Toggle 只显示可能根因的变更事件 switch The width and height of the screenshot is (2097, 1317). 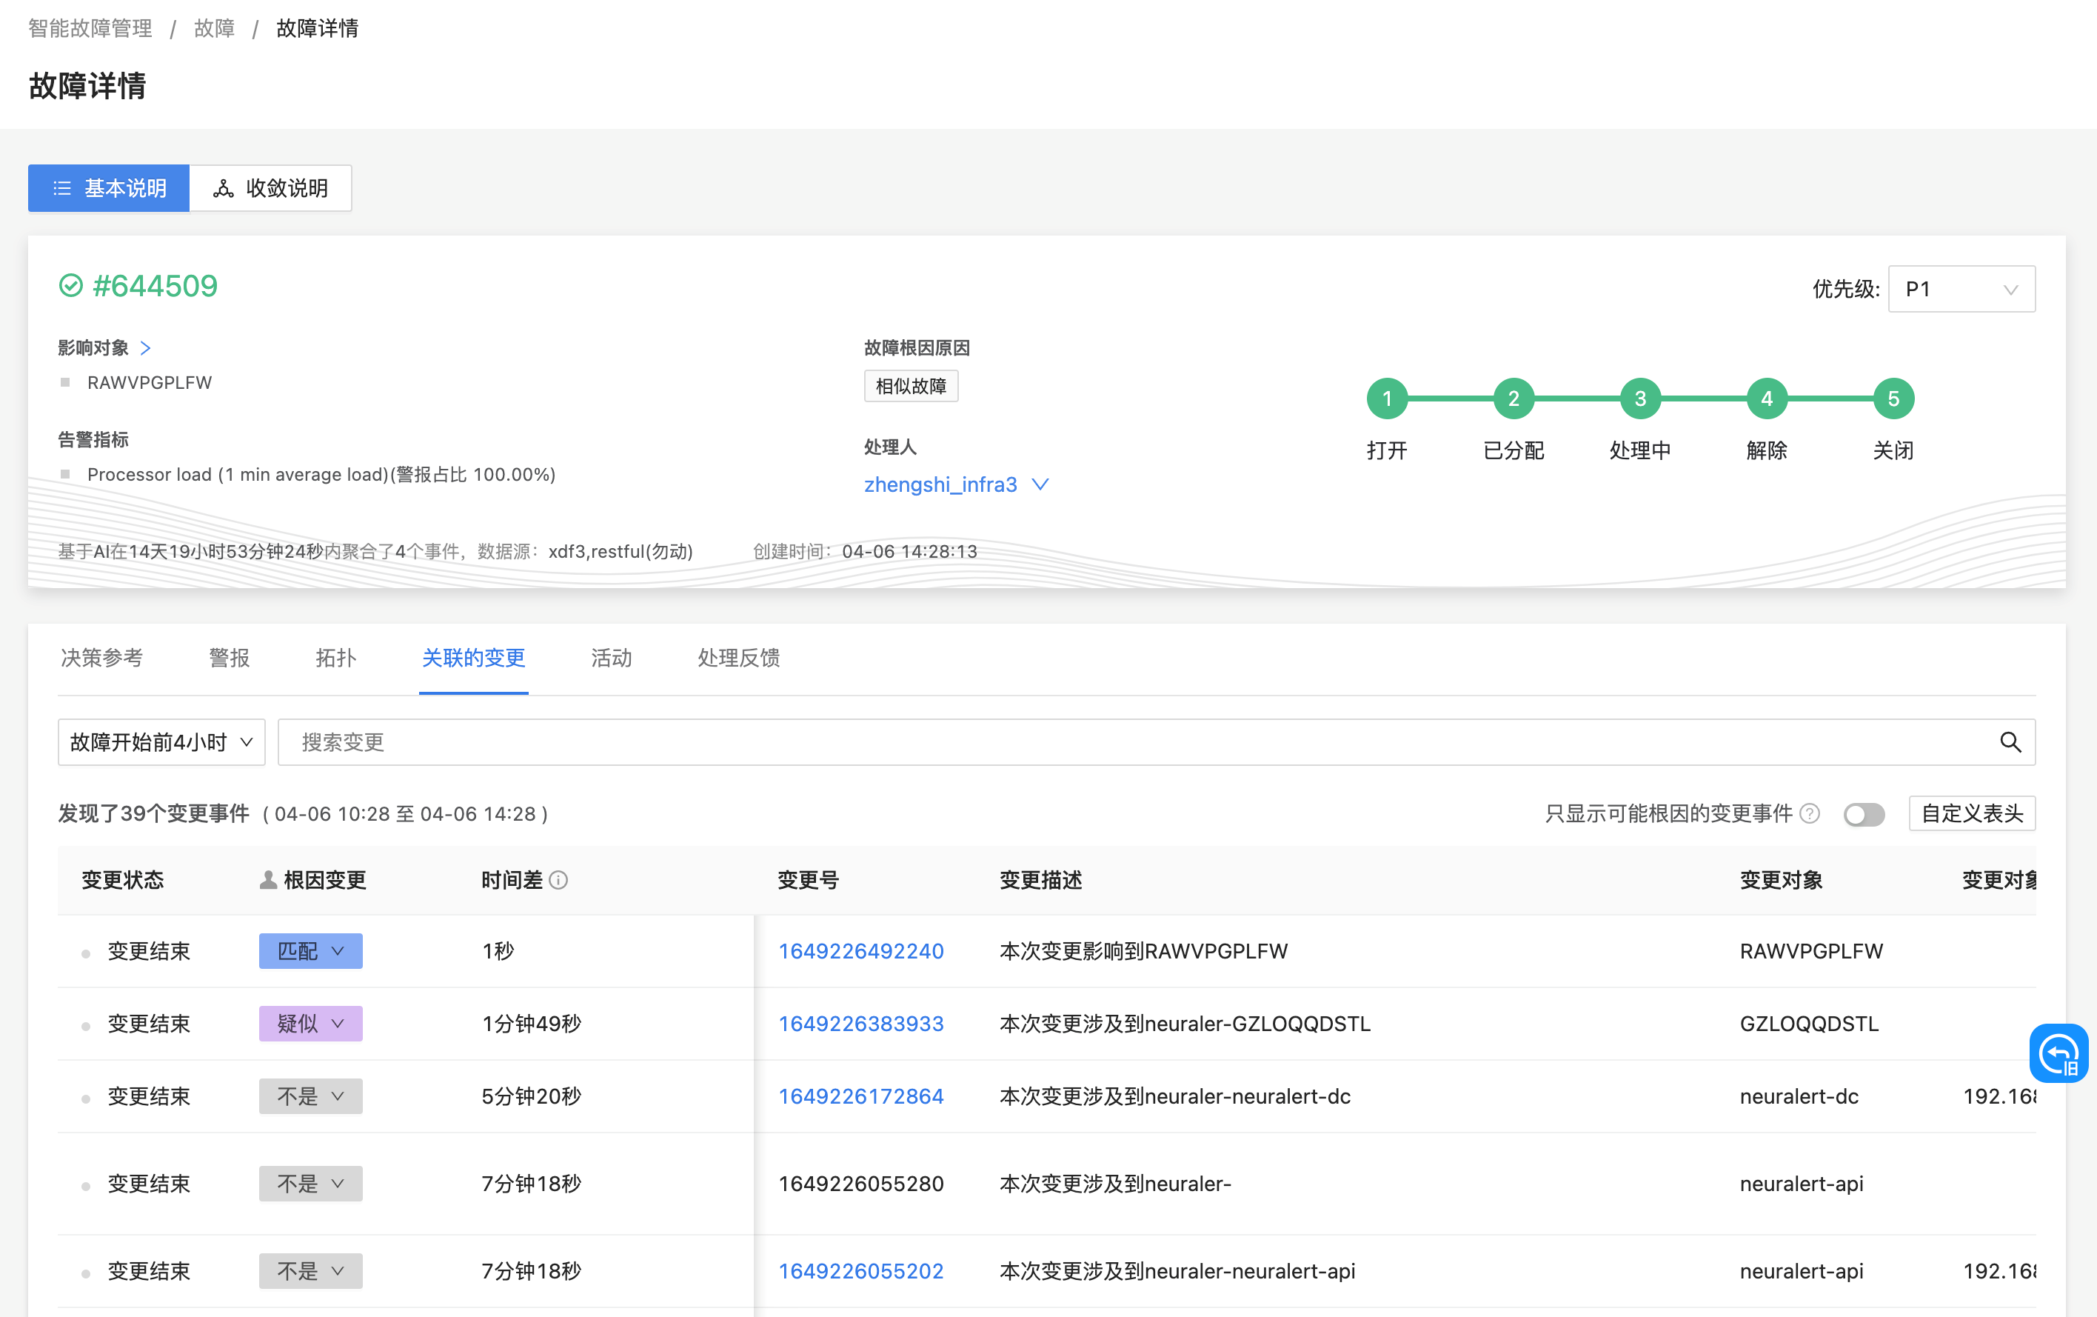pos(1864,814)
